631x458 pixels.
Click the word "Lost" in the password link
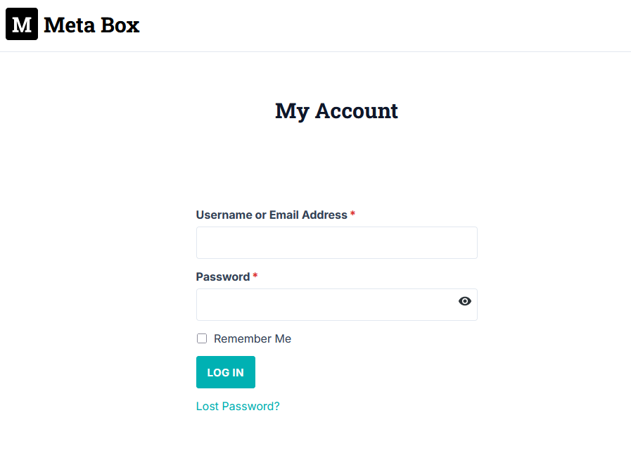[x=208, y=406]
